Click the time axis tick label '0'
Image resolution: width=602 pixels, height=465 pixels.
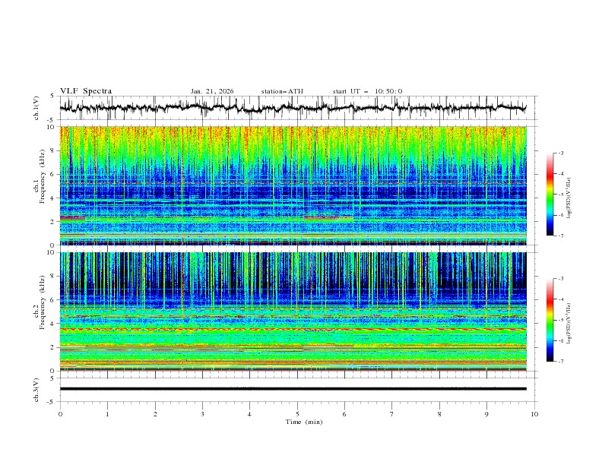(x=60, y=414)
